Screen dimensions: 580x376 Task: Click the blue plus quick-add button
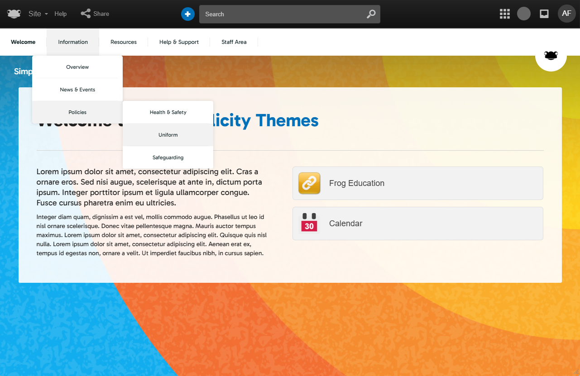tap(188, 14)
